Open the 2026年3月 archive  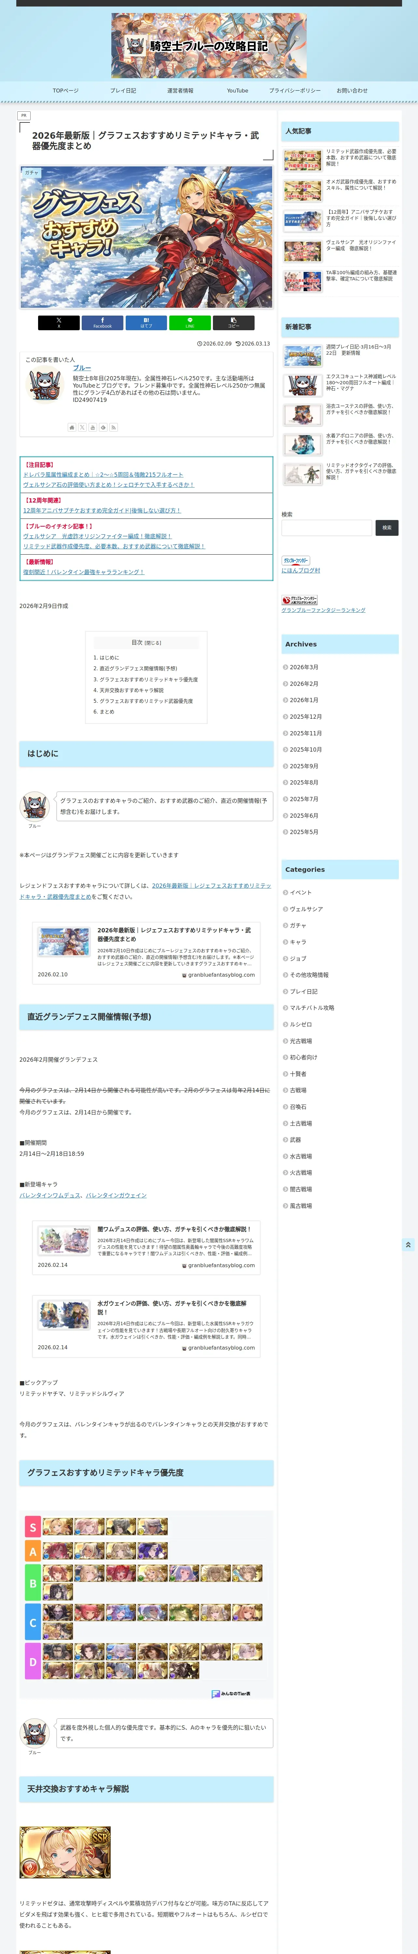304,668
